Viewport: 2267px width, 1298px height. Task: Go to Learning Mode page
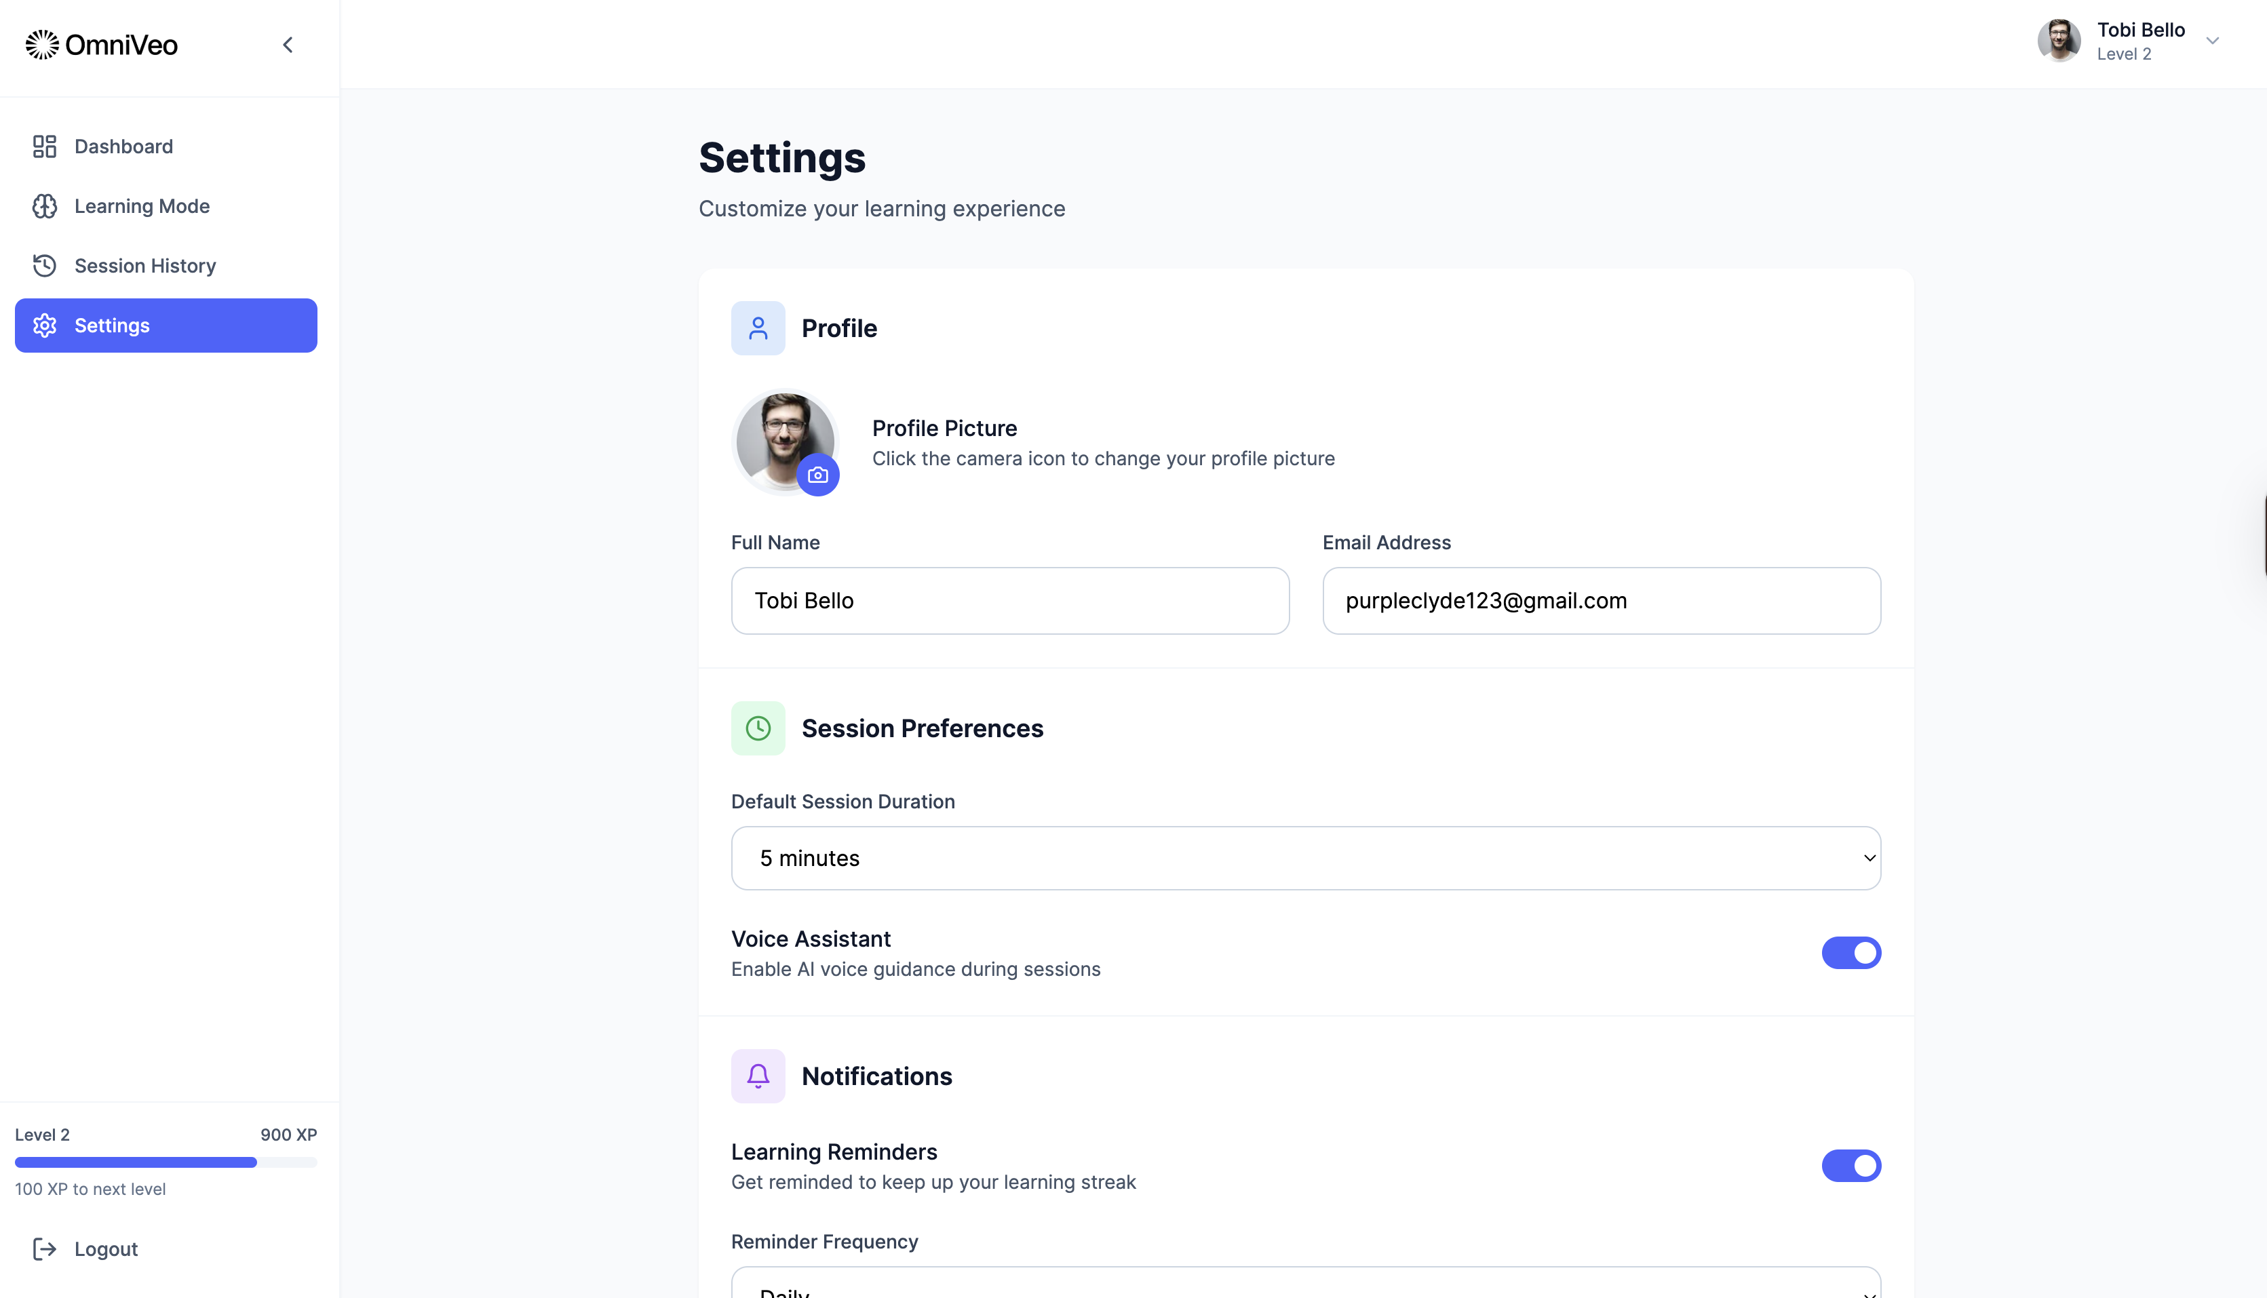pyautogui.click(x=142, y=206)
